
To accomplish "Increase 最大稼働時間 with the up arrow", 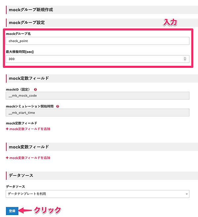I will click(185, 58).
